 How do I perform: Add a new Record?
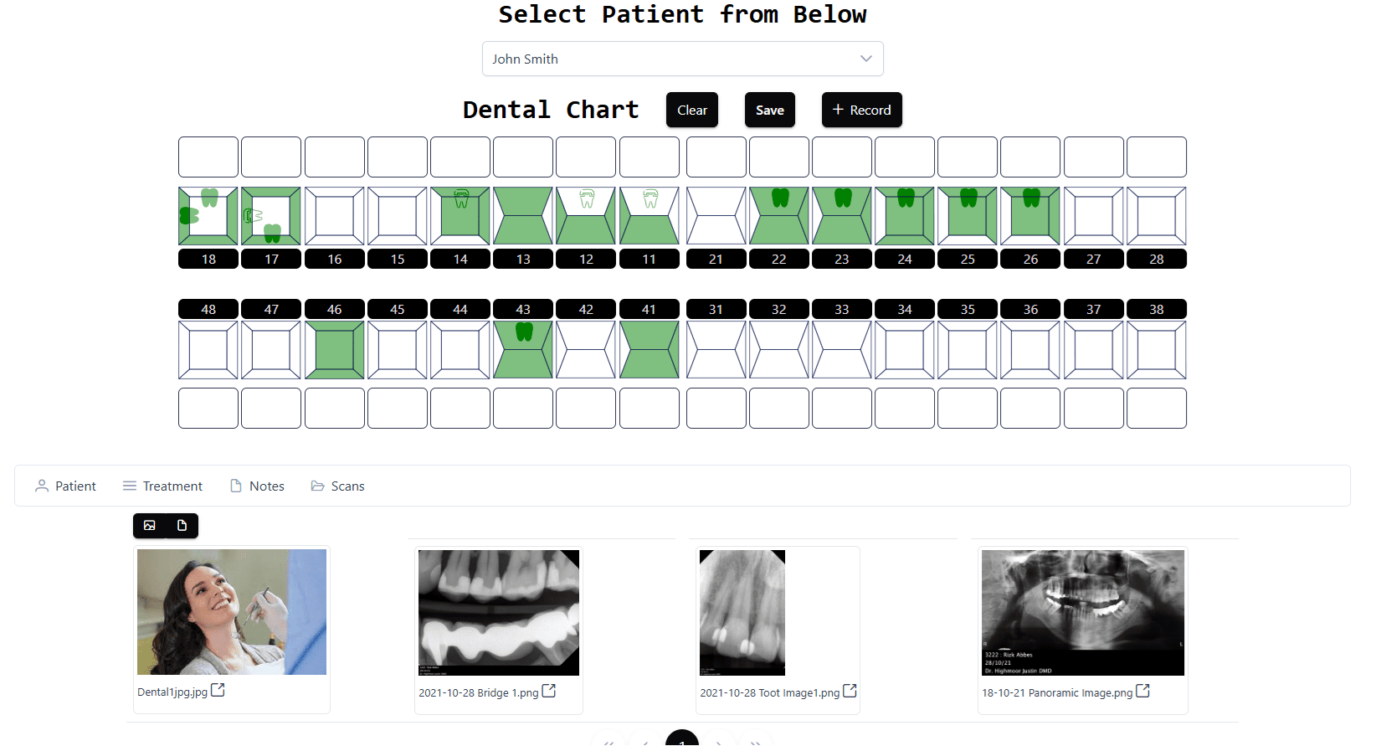coord(861,110)
